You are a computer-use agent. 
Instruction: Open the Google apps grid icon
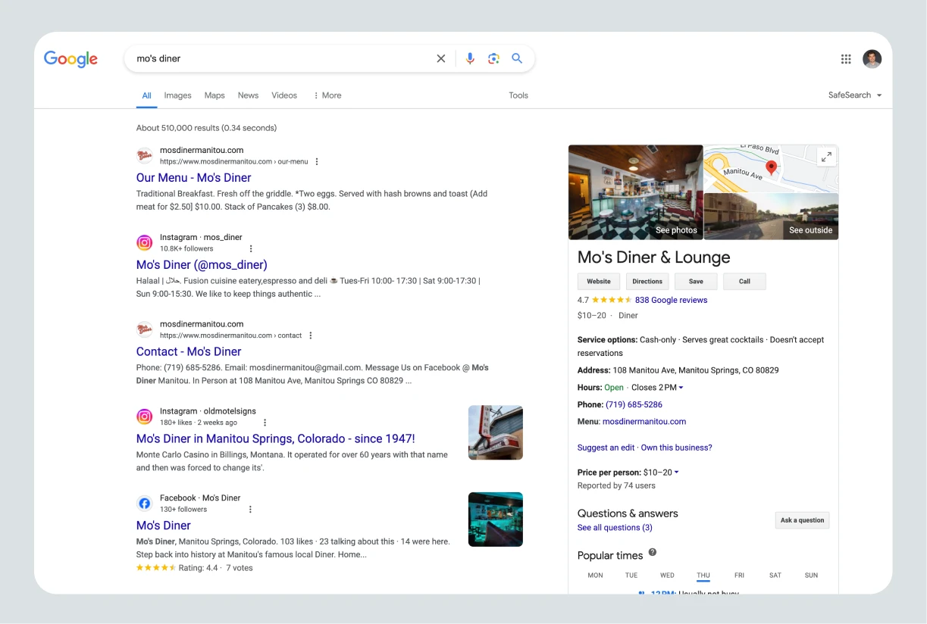click(846, 59)
